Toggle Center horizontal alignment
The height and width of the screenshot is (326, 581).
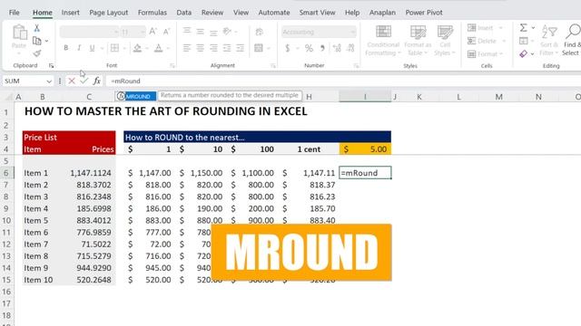click(200, 48)
